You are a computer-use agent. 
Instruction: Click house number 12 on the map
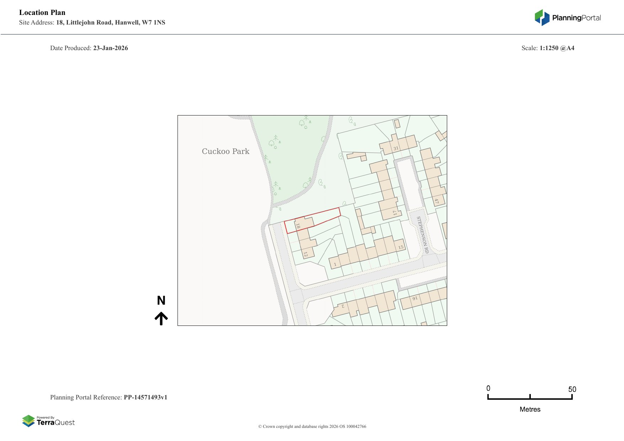tap(306, 254)
